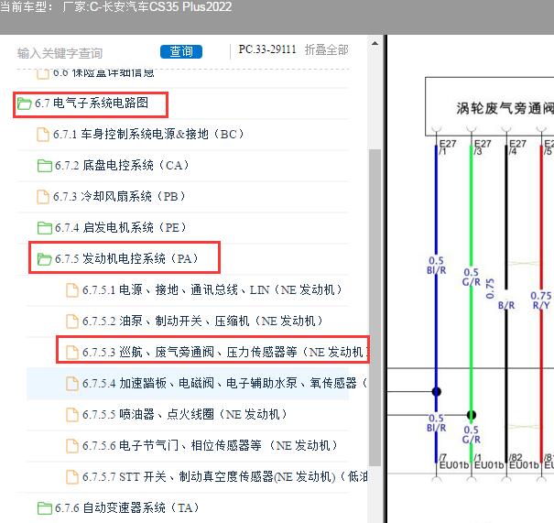The height and width of the screenshot is (523, 554).
Task: Click page icon of 6.7.5.3 巡航
Action: pyautogui.click(x=72, y=353)
